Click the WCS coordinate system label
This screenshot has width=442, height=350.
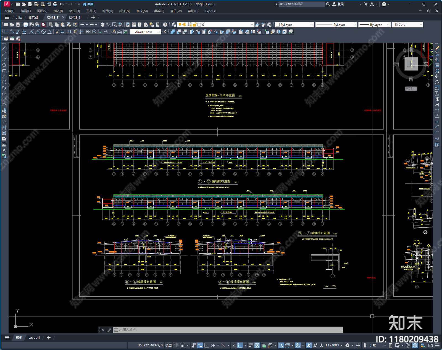pos(411,89)
